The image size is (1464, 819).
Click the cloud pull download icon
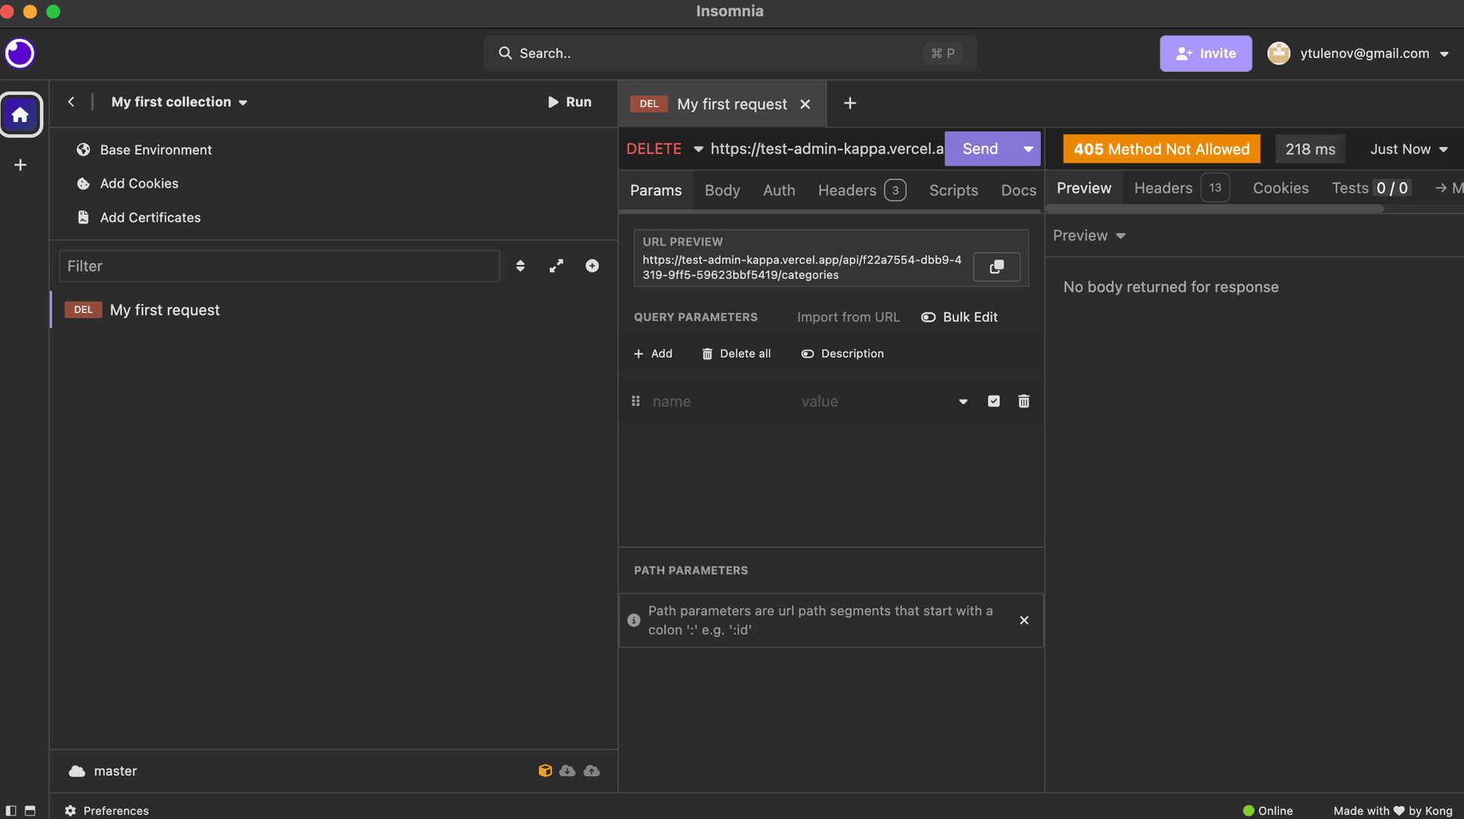click(567, 771)
